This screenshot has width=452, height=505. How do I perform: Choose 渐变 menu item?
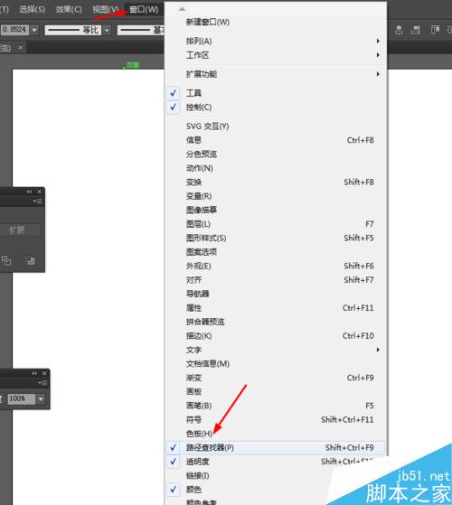276,378
